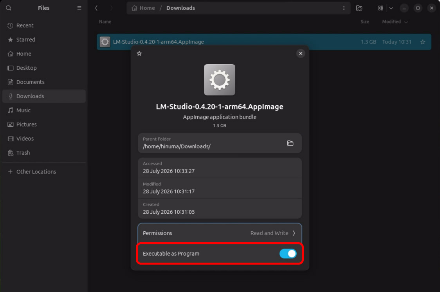Minimize the Files window
This screenshot has height=292, width=440.
404,8
